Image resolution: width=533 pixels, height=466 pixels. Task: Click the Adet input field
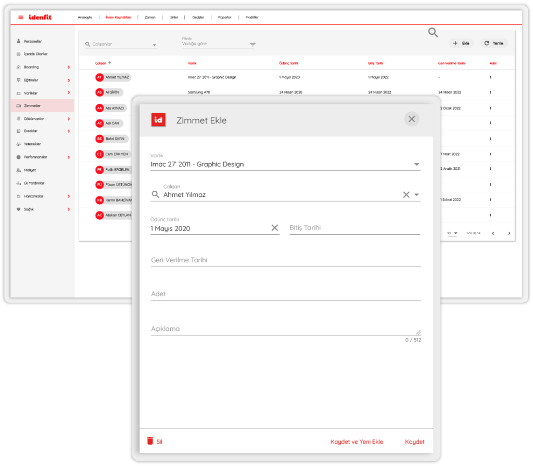(x=285, y=294)
